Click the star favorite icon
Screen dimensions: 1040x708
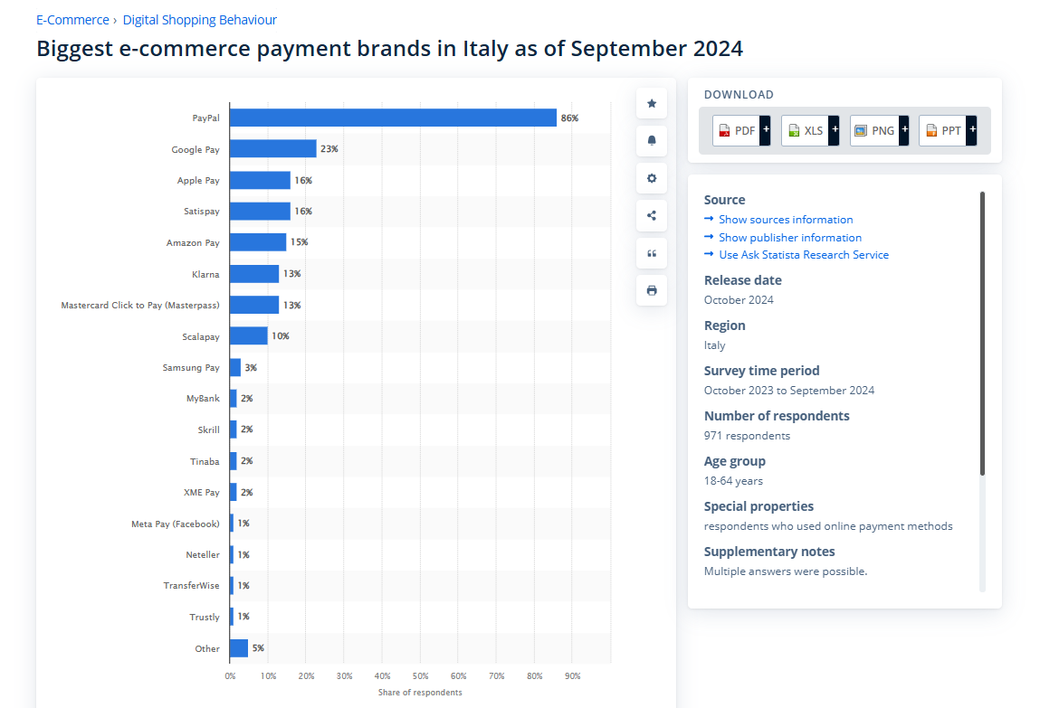pos(652,103)
